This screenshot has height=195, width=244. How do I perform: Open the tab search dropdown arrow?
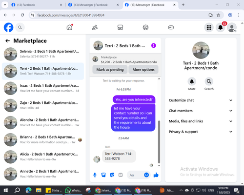tap(5, 5)
